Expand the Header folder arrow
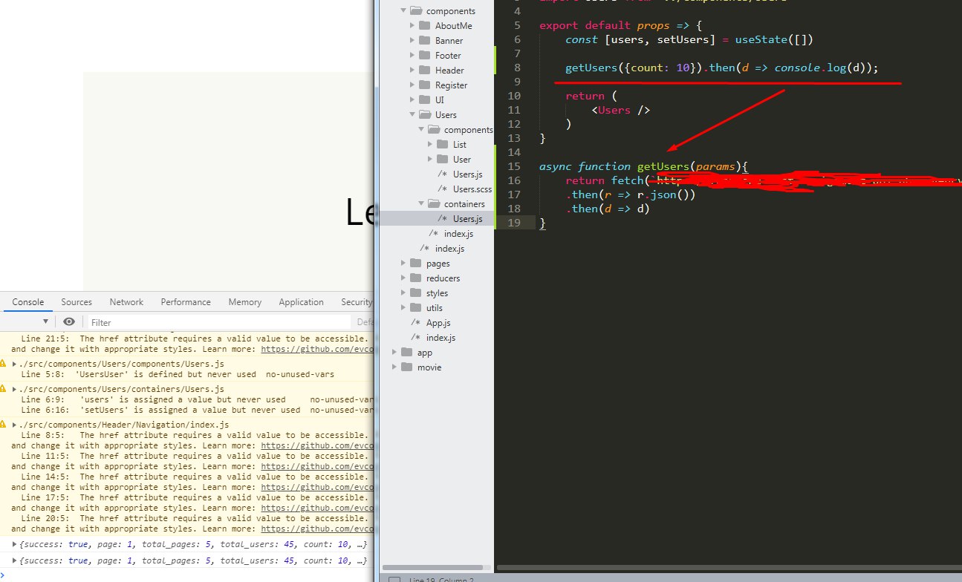Viewport: 962px width, 582px height. [x=412, y=70]
